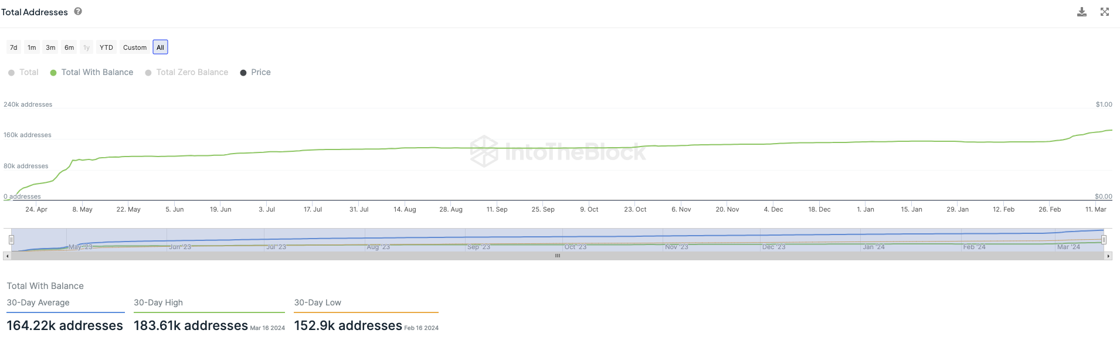
Task: Switch to the 3m range
Action: (x=50, y=47)
